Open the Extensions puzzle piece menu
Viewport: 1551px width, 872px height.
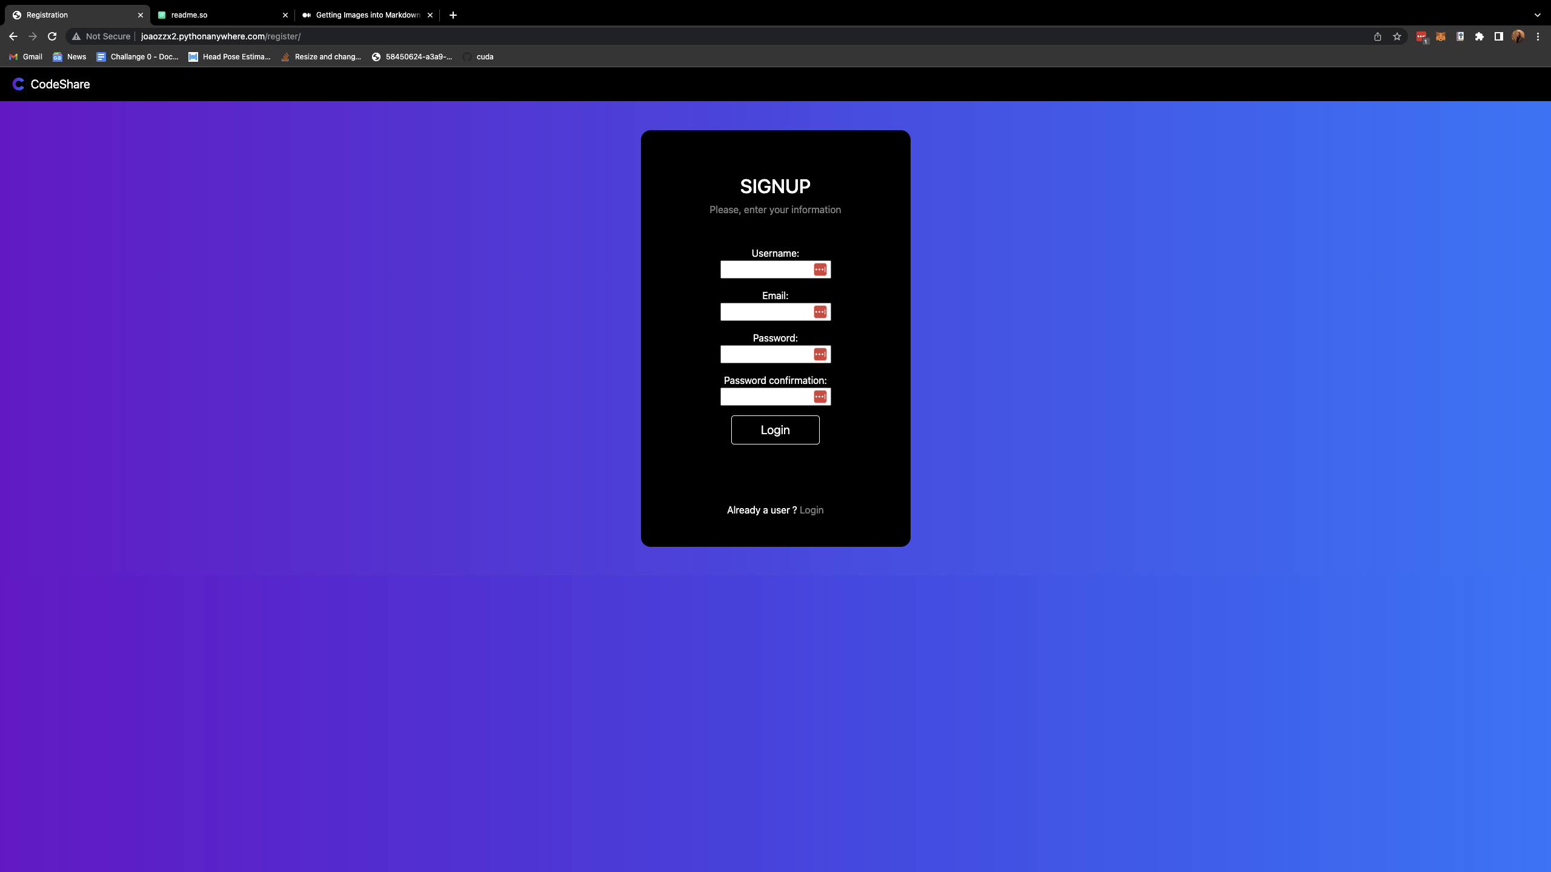point(1480,36)
